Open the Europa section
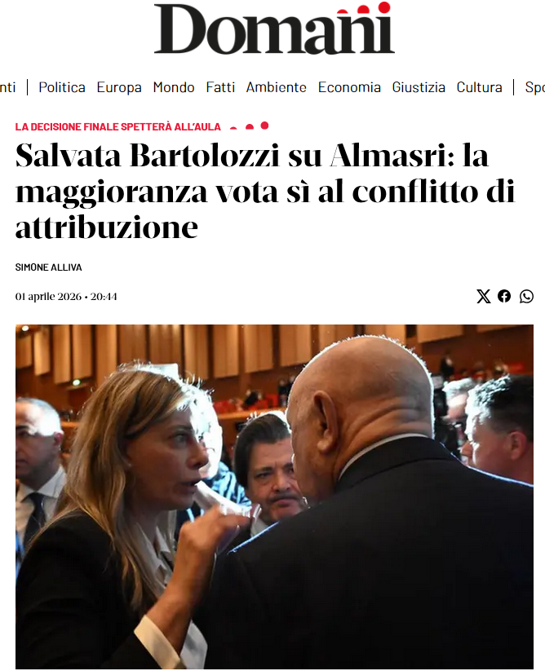The image size is (545, 671). pos(119,87)
